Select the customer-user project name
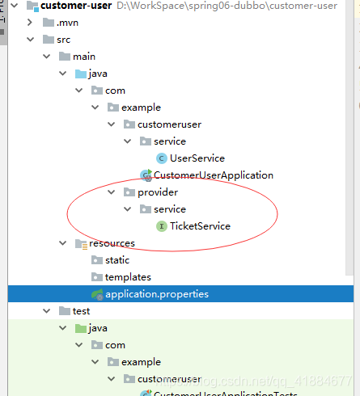Viewport: 360px width, 396px height. click(x=76, y=6)
